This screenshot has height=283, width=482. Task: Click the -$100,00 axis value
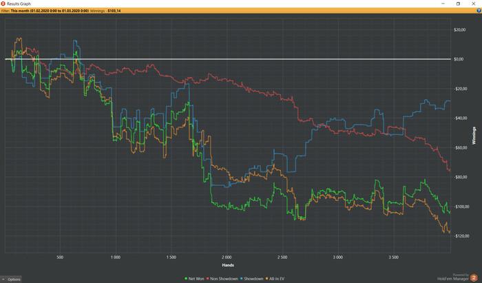click(461, 207)
